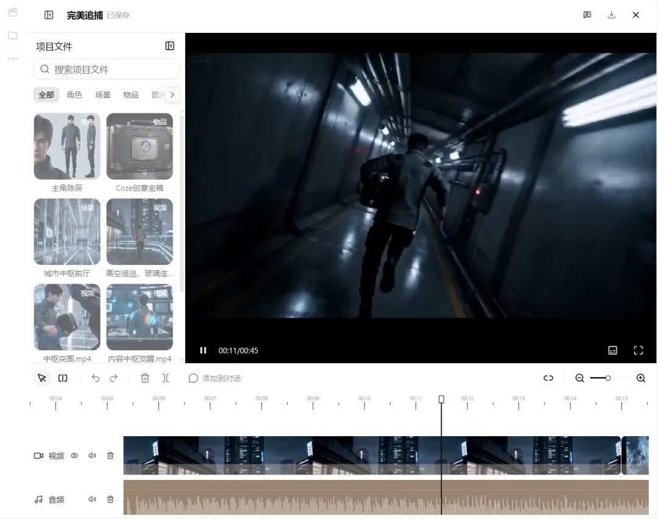
Task: Mute the 视频 track audio
Action: click(93, 455)
